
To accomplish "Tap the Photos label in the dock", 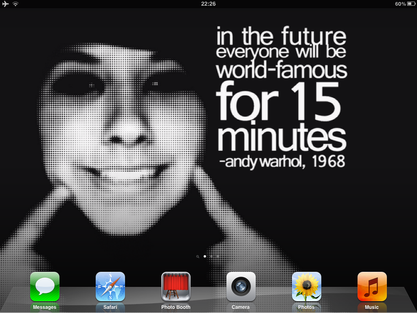I will [x=306, y=307].
